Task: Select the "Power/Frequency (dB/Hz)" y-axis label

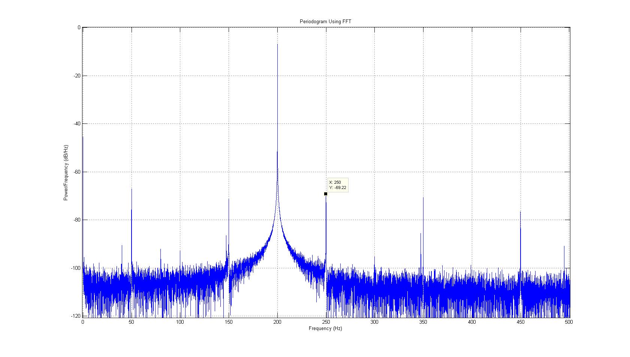Action: click(66, 173)
